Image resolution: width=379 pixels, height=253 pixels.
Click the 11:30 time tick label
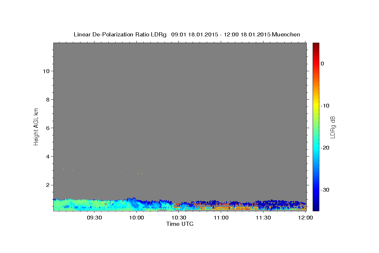263,218
